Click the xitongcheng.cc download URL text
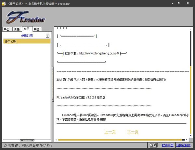Viewport: 195px width, 150px height. tap(99, 53)
